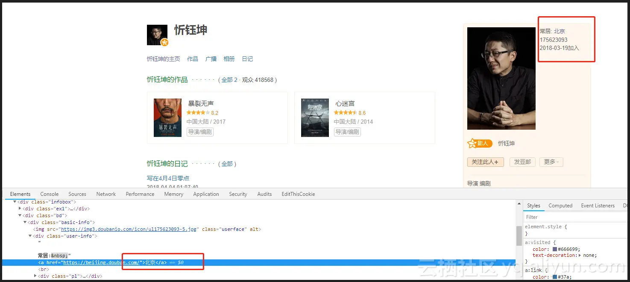
Task: Collapse the div class user-info node
Action: (30, 236)
